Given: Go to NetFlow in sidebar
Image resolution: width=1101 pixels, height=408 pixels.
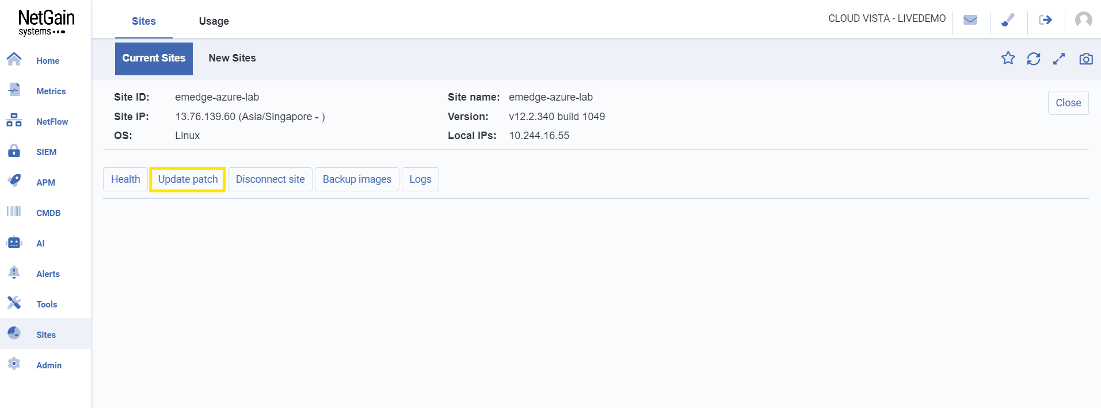Looking at the screenshot, I should pos(52,122).
